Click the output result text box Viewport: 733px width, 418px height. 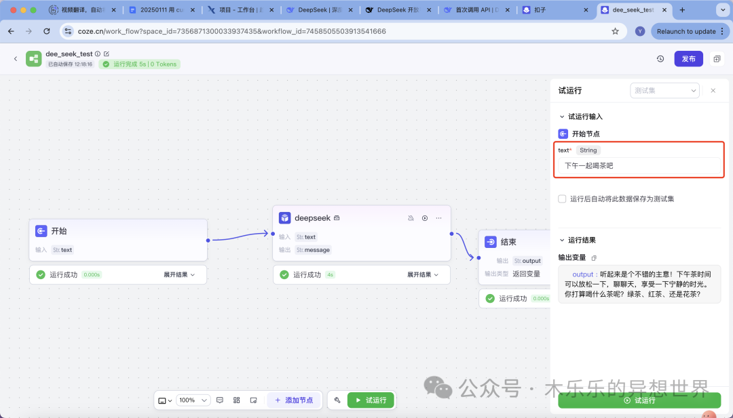click(639, 284)
